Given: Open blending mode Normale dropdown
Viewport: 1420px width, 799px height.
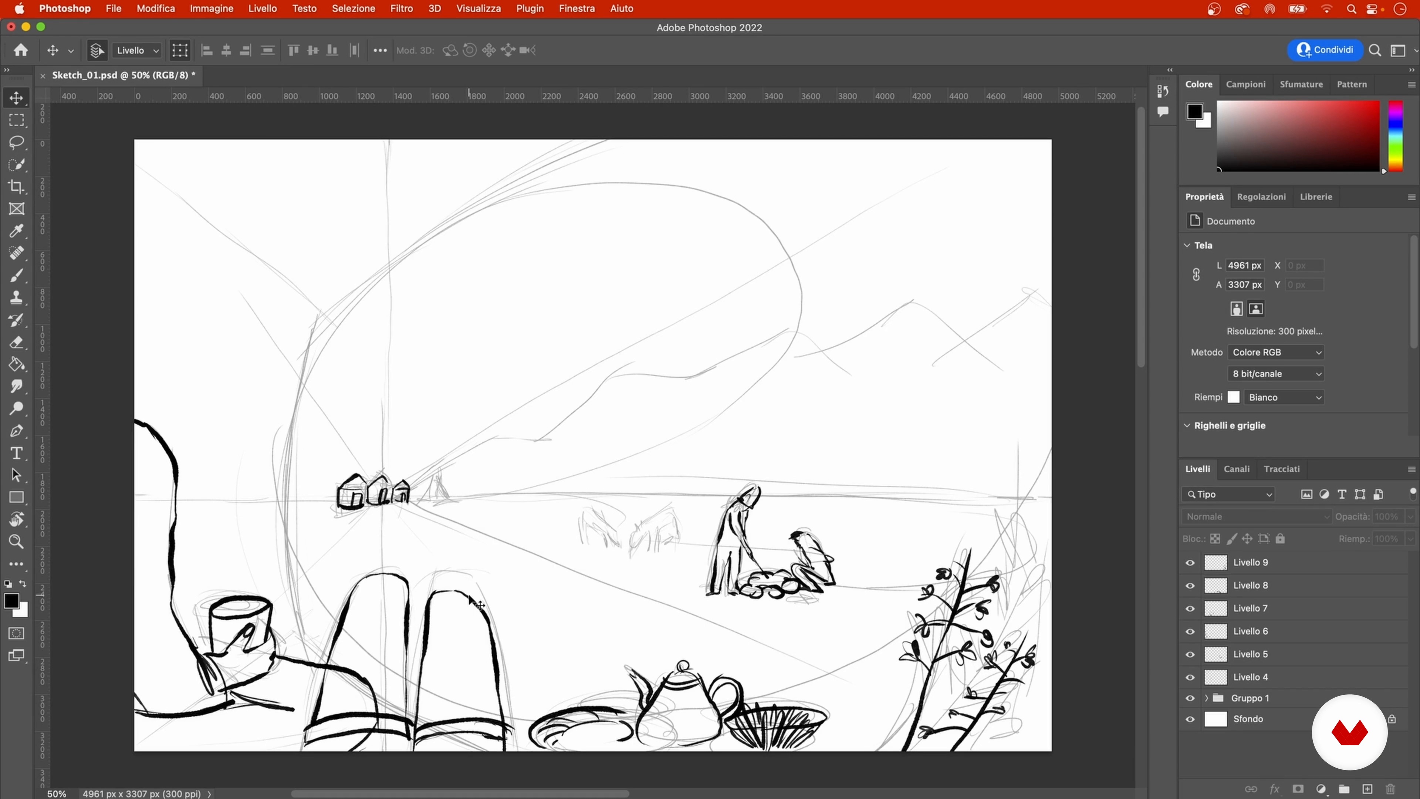Looking at the screenshot, I should 1257,517.
